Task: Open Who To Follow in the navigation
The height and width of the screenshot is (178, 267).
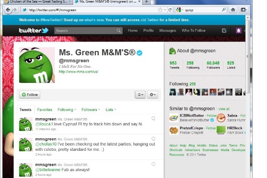Action: [194, 31]
